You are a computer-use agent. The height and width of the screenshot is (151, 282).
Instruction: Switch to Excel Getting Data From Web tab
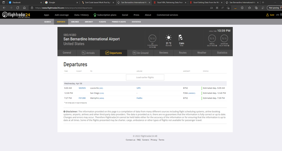pyautogui.click(x=206, y=3)
